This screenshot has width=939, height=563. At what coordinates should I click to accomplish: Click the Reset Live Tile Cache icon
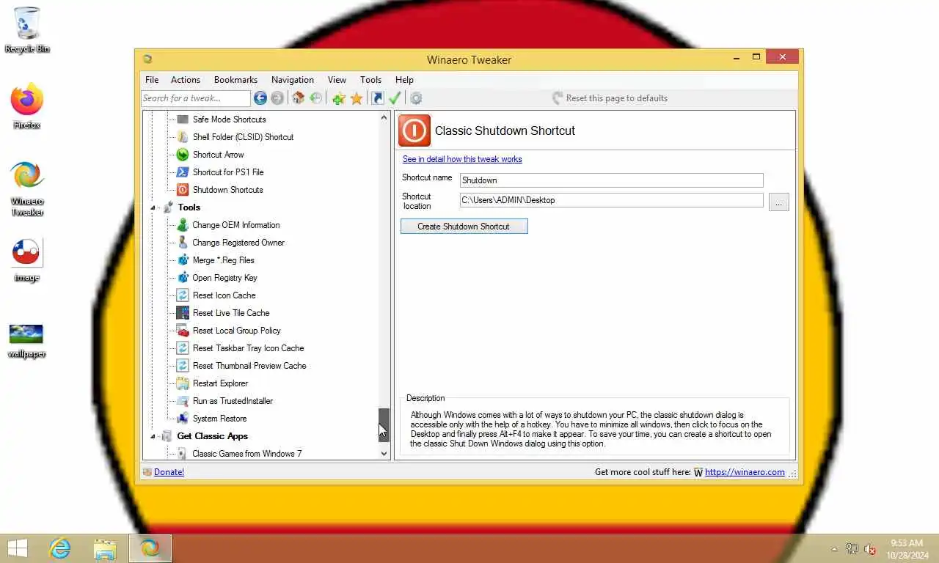click(x=183, y=313)
